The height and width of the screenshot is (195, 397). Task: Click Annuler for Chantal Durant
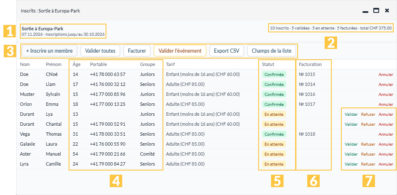(x=386, y=124)
